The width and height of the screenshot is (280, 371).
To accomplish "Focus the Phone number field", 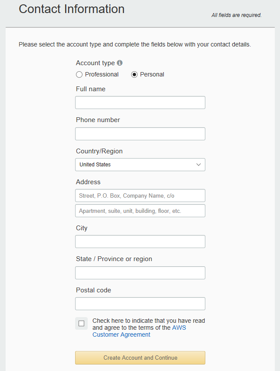I will (140, 133).
